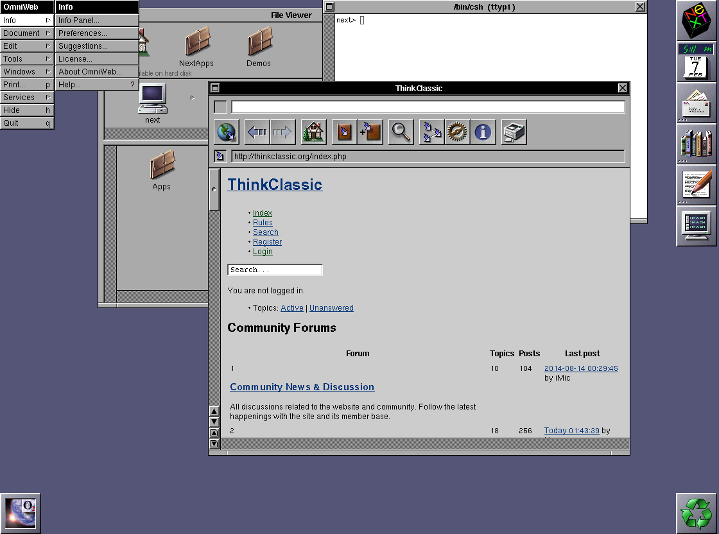Open the Tools submenu

[27, 59]
